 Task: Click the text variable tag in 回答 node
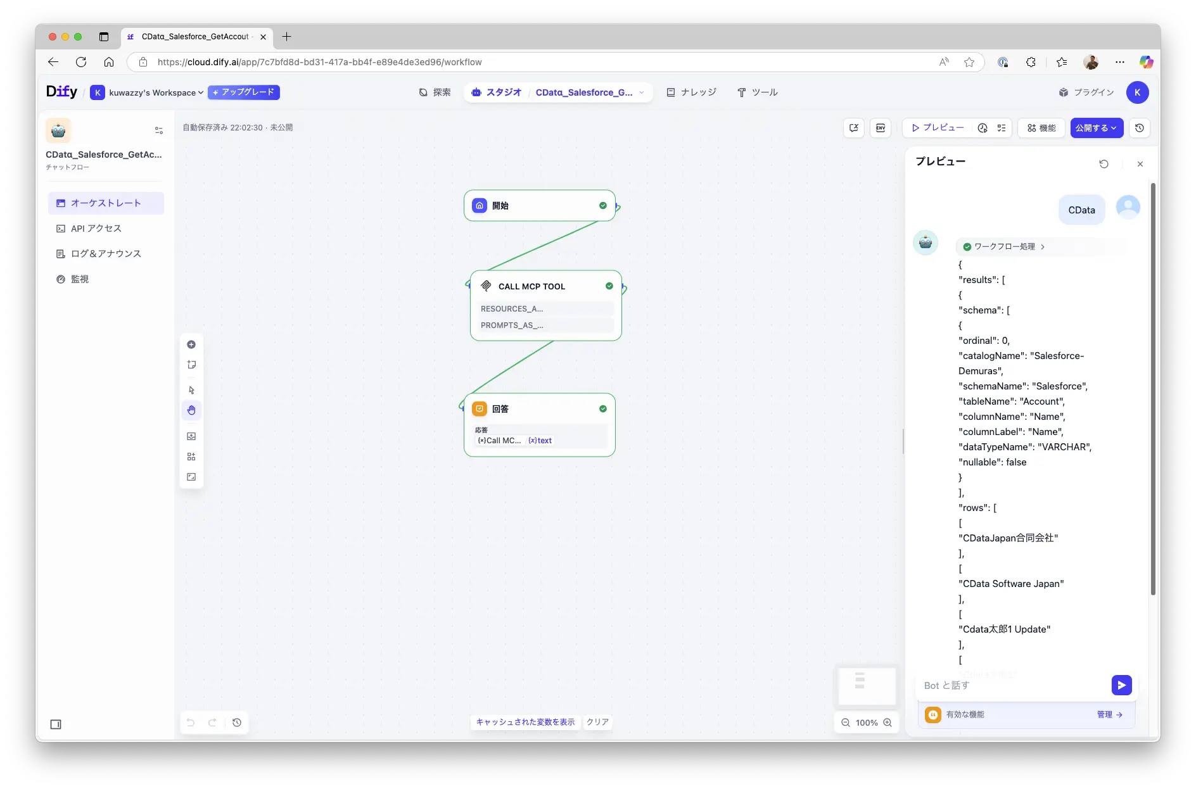540,441
